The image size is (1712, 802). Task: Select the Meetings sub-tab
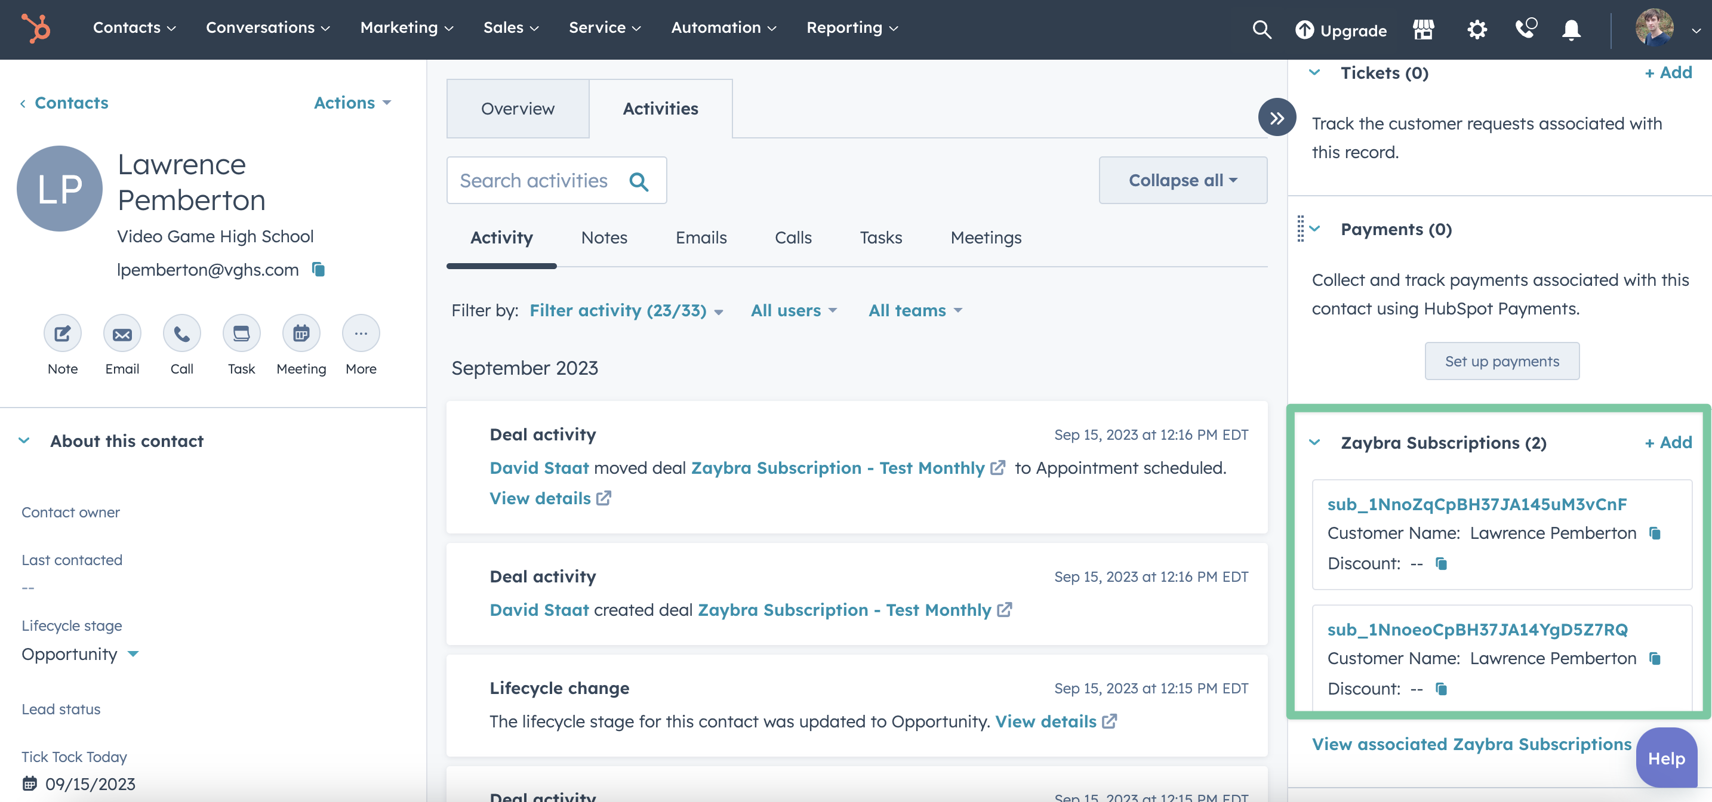[x=986, y=238]
